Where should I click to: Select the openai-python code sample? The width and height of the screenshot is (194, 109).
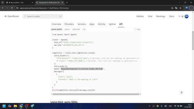pyautogui.click(x=57, y=29)
